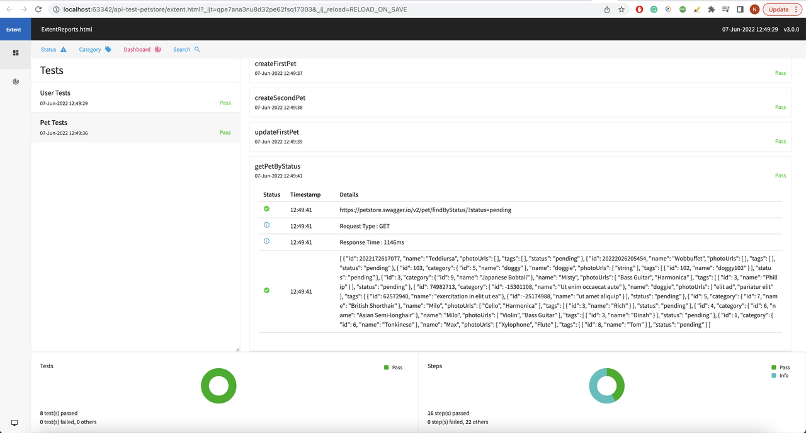
Task: Open the test view grid icon in sidebar
Action: (16, 53)
